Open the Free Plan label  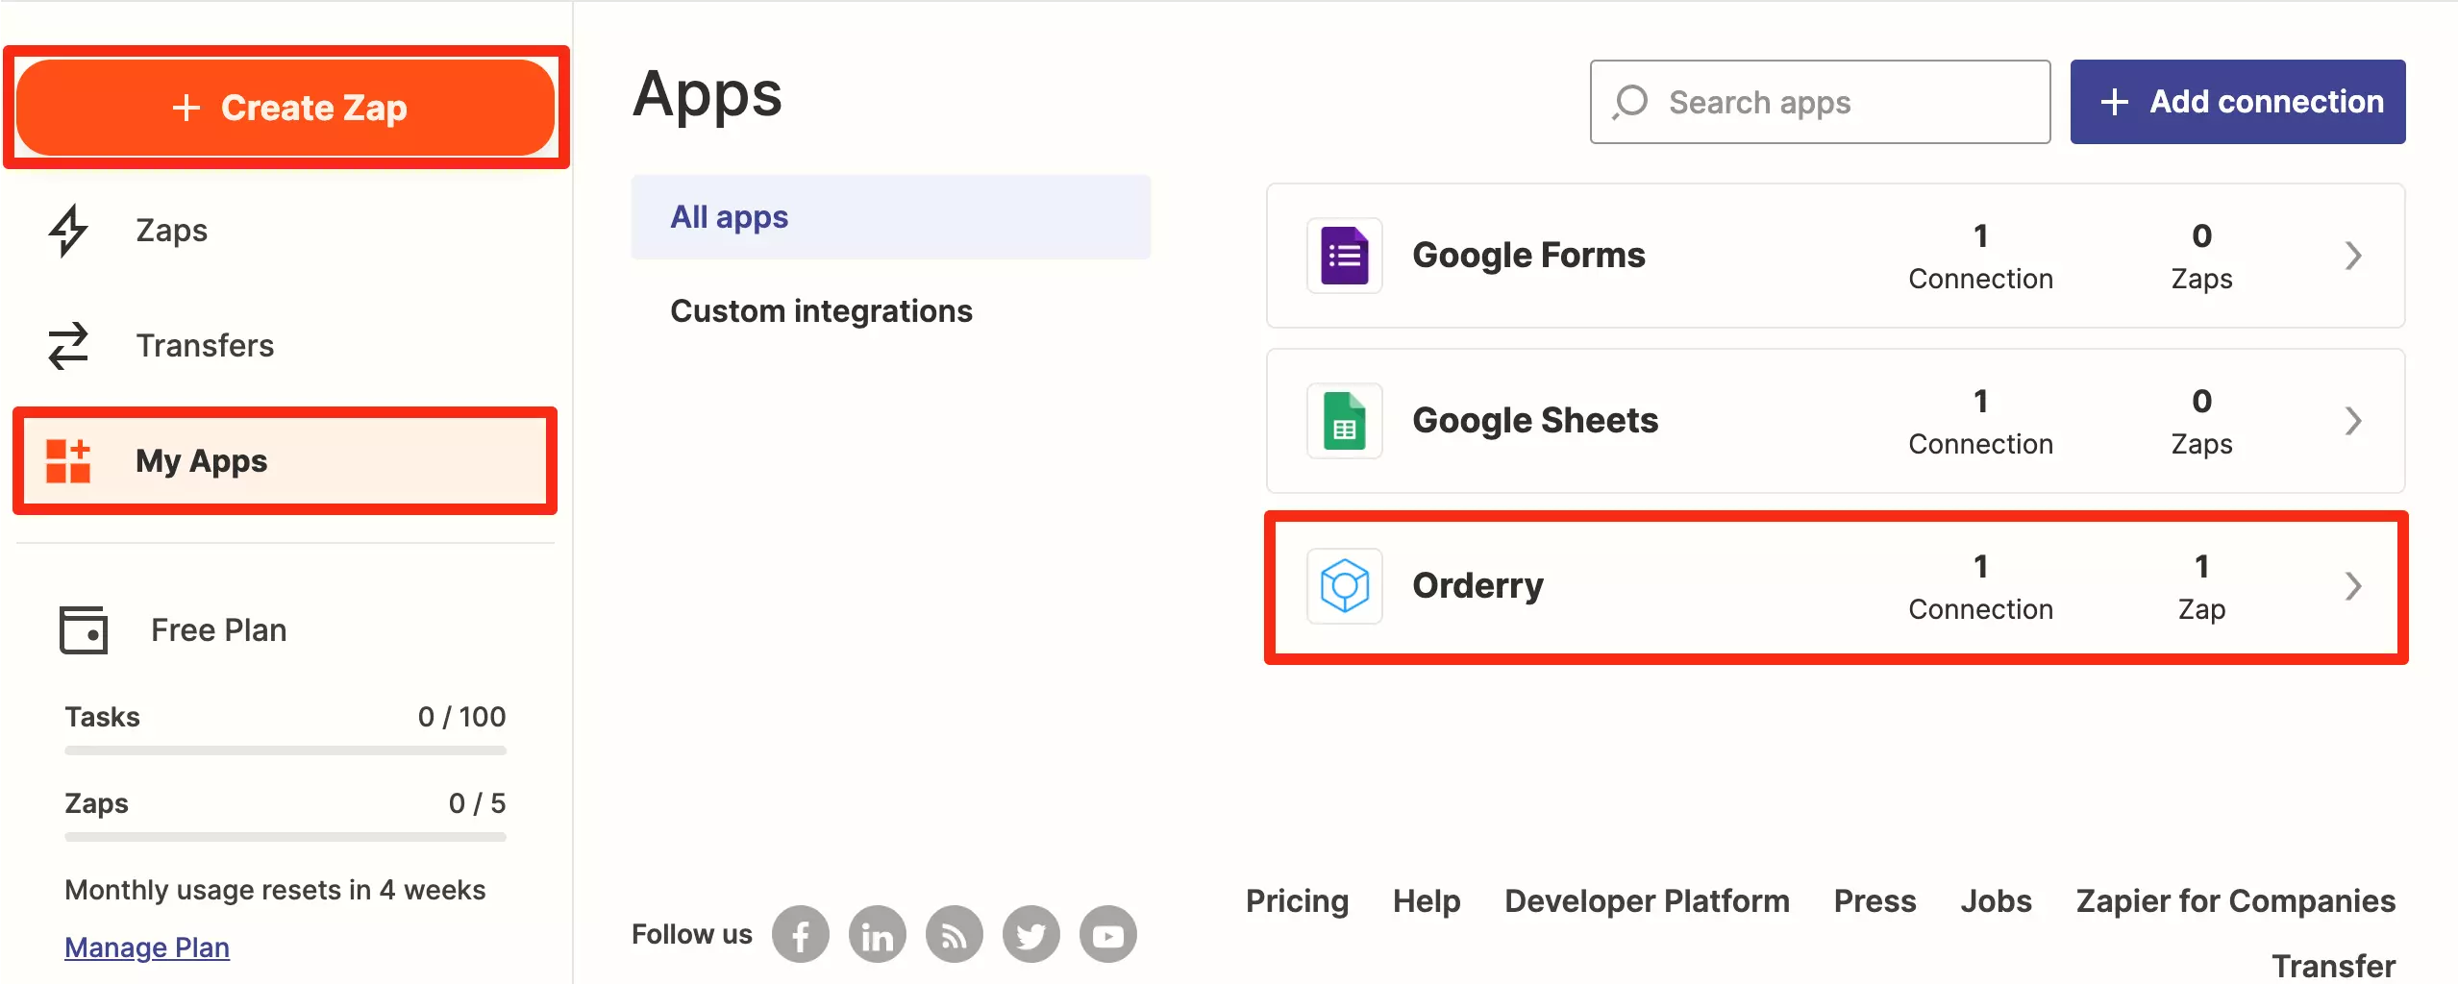pyautogui.click(x=219, y=630)
